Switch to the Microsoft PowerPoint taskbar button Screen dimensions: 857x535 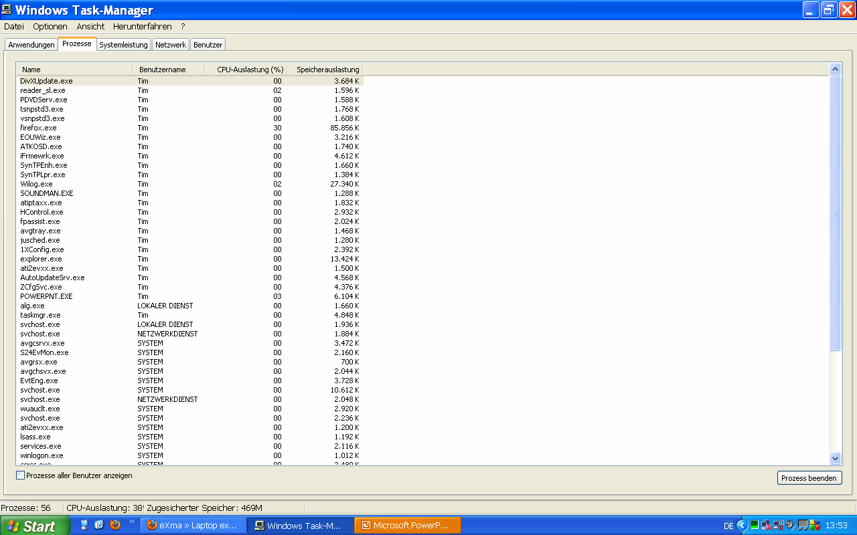(x=407, y=526)
